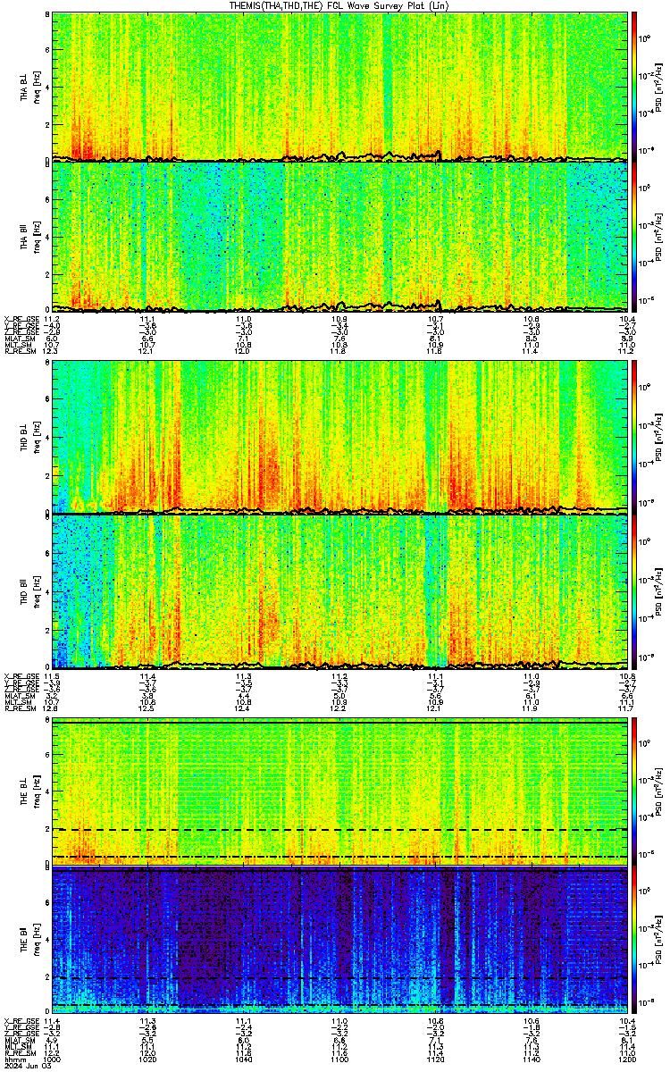670x1072 pixels.
Task: Click the PSD [nT²/Hz] label beside THA B⊥
Action: click(x=659, y=86)
